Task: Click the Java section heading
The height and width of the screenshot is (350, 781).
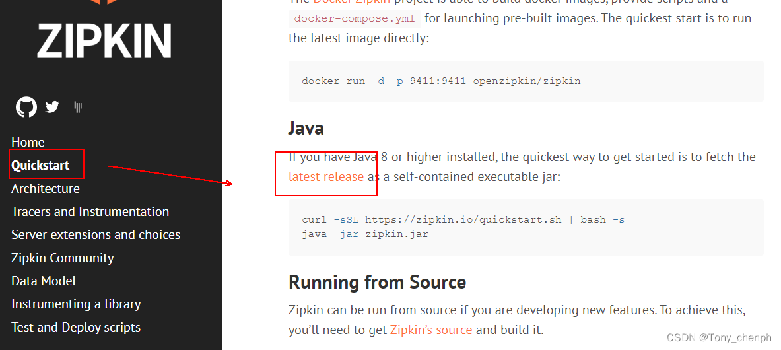Action: pyautogui.click(x=306, y=128)
